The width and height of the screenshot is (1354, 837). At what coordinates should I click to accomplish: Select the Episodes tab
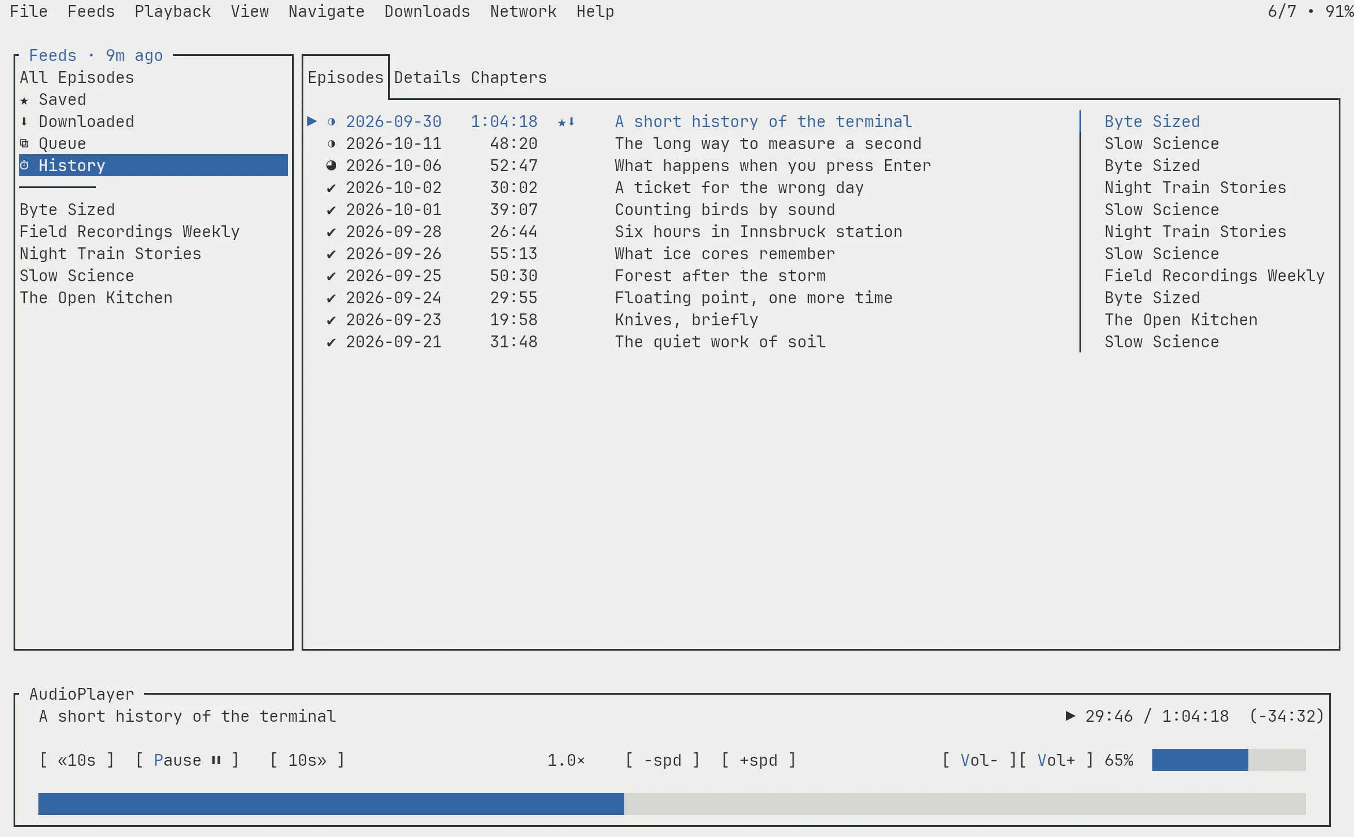click(x=346, y=77)
